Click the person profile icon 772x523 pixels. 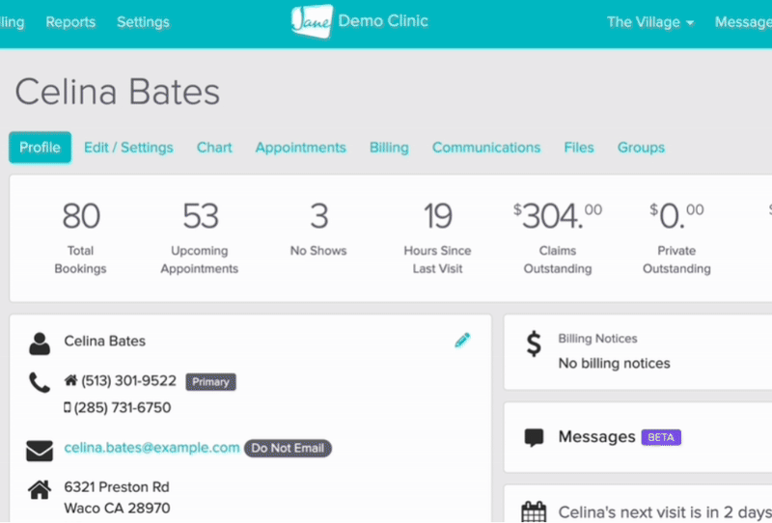[x=40, y=343]
